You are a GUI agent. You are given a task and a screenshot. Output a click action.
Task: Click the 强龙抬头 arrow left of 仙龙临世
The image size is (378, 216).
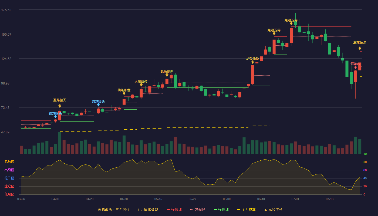coord(98,105)
